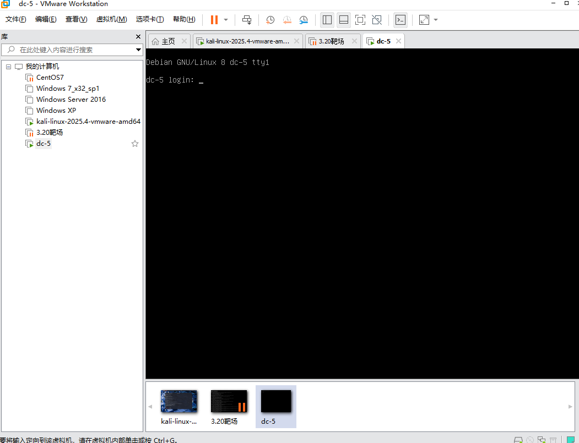The height and width of the screenshot is (443, 579).
Task: Close the 库 library panel
Action: (138, 36)
